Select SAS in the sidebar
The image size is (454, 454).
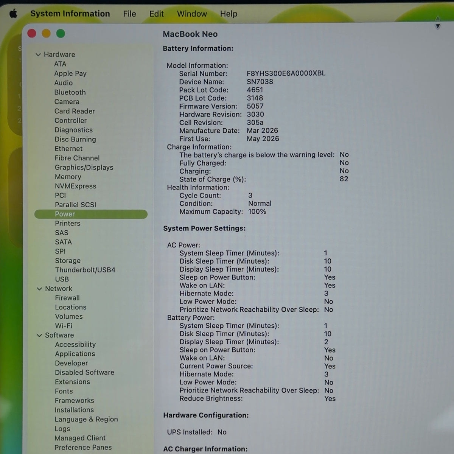tap(62, 233)
